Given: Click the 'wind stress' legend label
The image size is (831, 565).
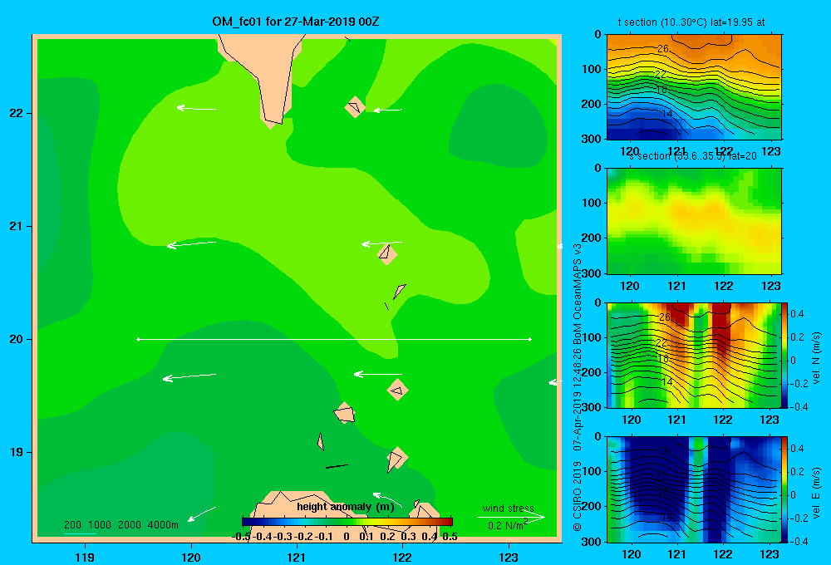Looking at the screenshot, I should pyautogui.click(x=509, y=508).
